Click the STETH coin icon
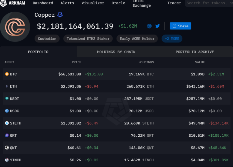Screen dimensions: 233x167 pos(7,123)
